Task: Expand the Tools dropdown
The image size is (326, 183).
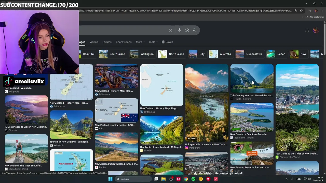Action: click(153, 42)
